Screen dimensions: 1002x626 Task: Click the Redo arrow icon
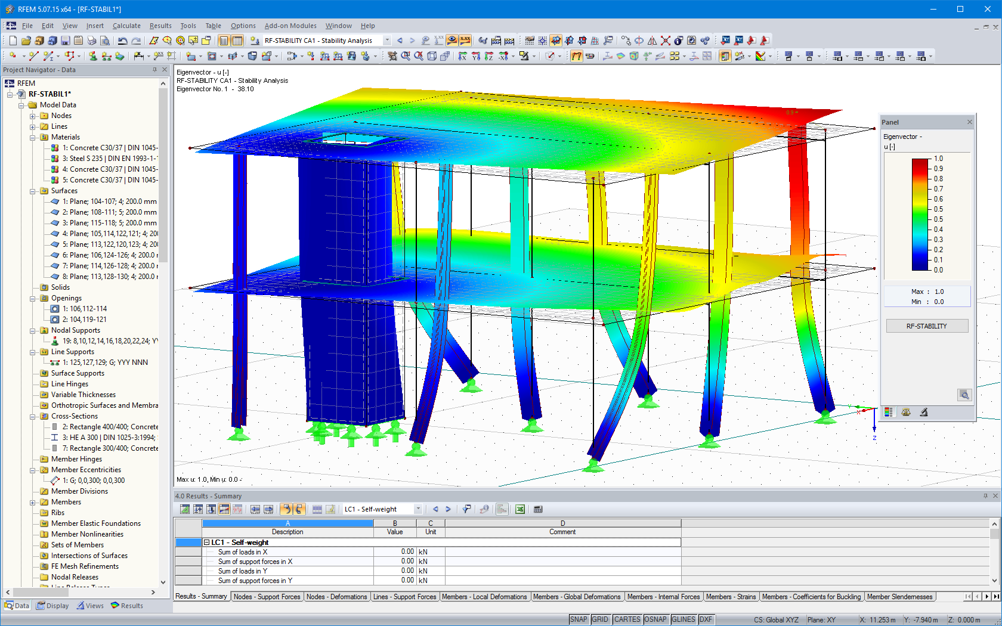[x=136, y=41]
